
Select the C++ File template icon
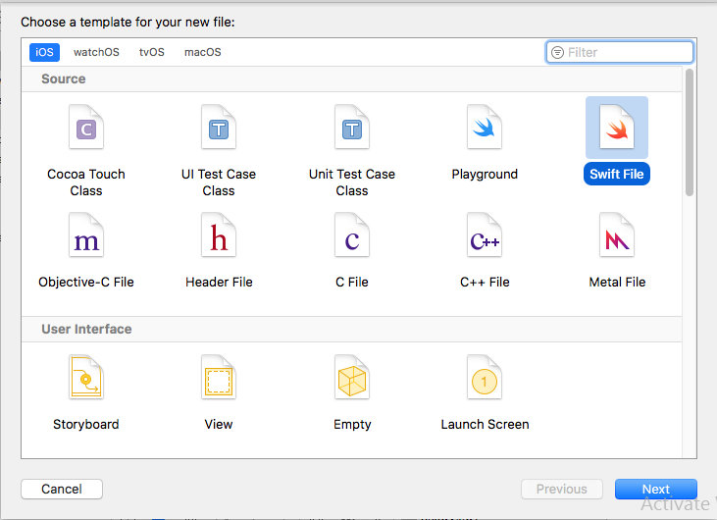[485, 235]
